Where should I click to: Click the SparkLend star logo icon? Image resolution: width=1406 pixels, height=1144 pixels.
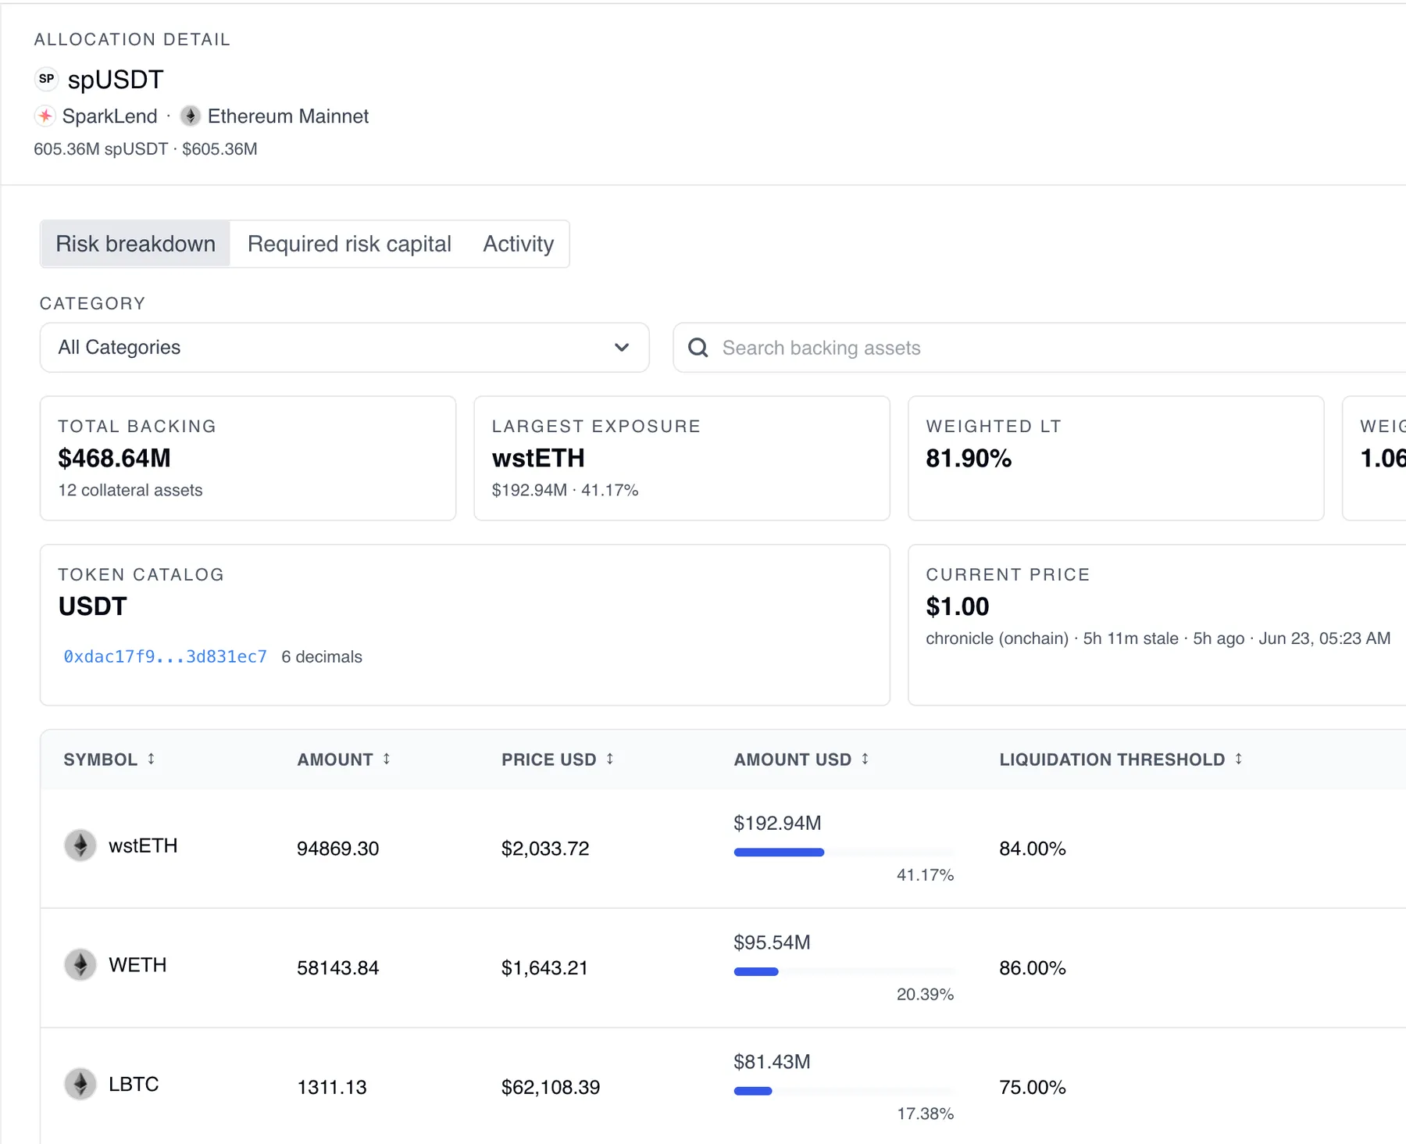tap(45, 116)
